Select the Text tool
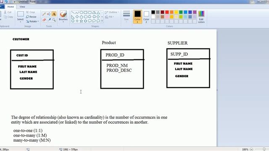269x151 pixels. (54, 14)
